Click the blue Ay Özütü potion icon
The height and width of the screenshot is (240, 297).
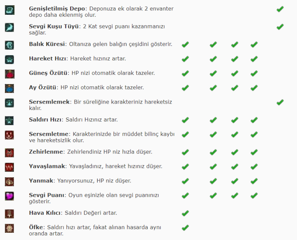pos(10,88)
